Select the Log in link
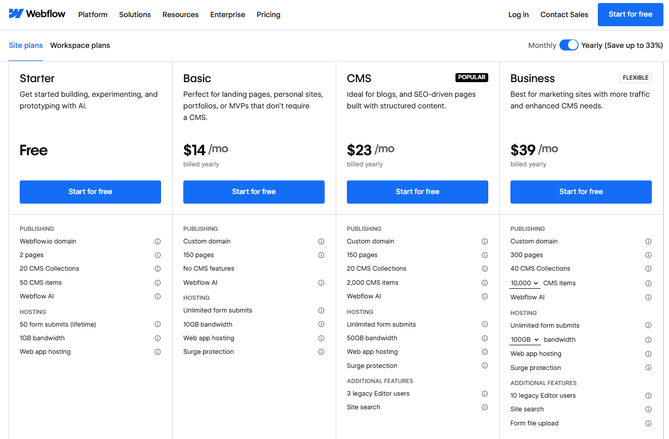 click(518, 15)
